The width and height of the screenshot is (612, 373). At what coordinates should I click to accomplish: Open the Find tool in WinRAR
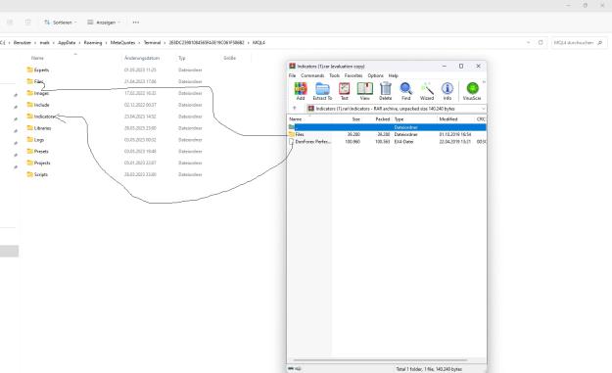(x=406, y=91)
